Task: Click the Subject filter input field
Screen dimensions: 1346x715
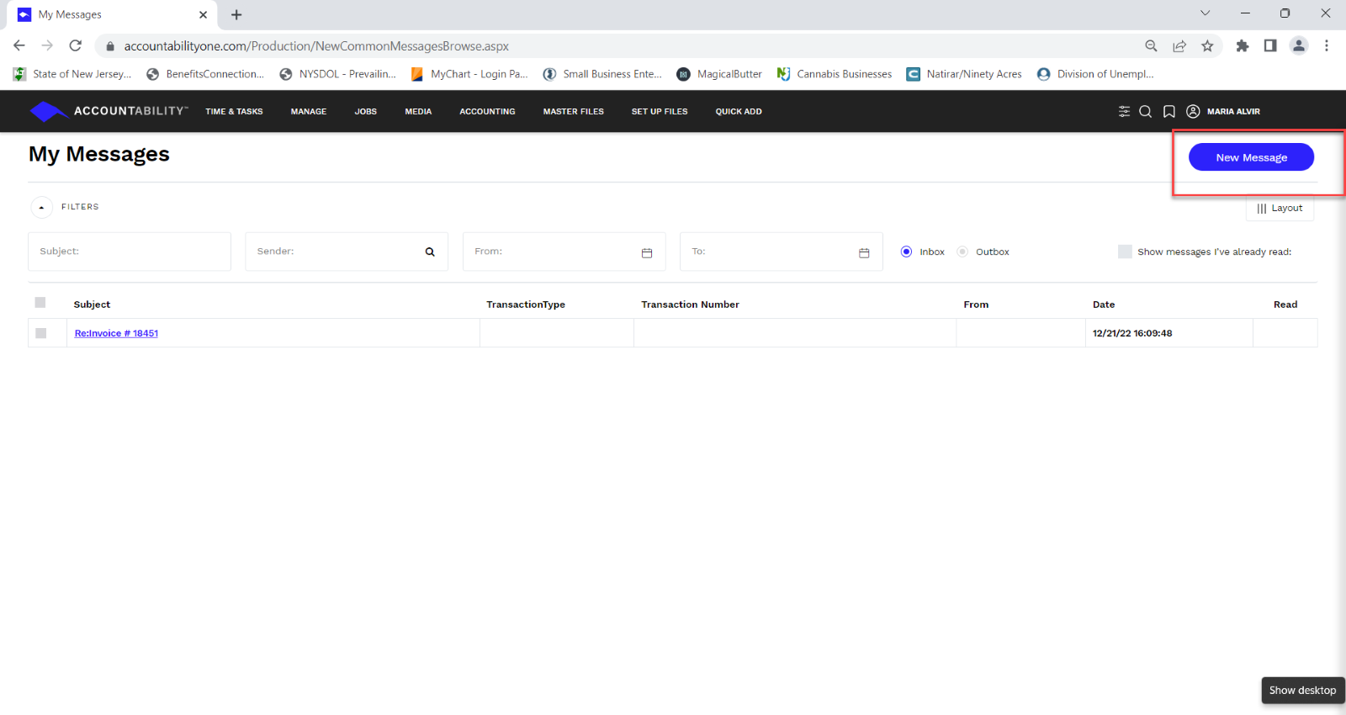Action: [130, 252]
